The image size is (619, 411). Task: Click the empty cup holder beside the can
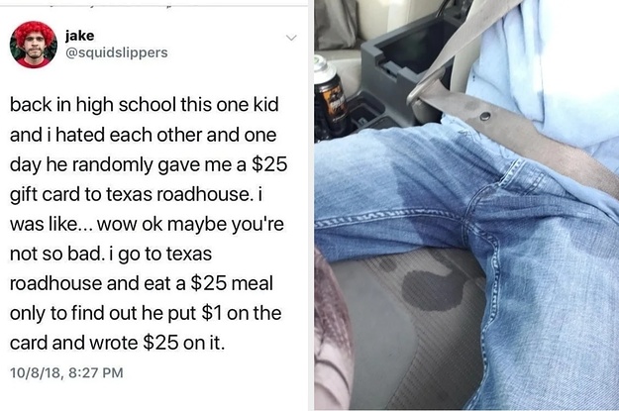pos(365,110)
